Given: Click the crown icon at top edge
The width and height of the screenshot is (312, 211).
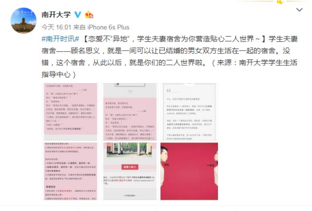Looking at the screenshot, I should 280,2.
